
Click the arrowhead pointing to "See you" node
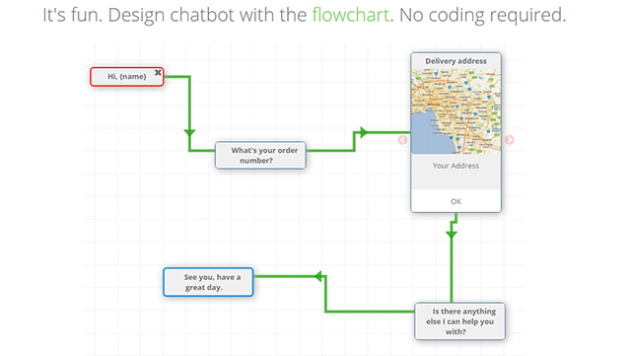[318, 276]
